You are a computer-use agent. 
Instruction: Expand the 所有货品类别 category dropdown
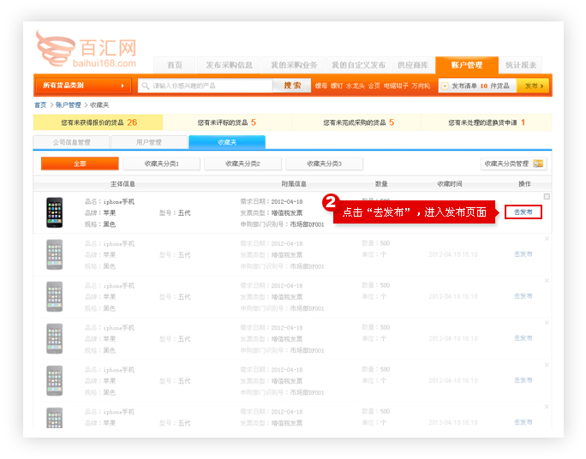(x=82, y=86)
